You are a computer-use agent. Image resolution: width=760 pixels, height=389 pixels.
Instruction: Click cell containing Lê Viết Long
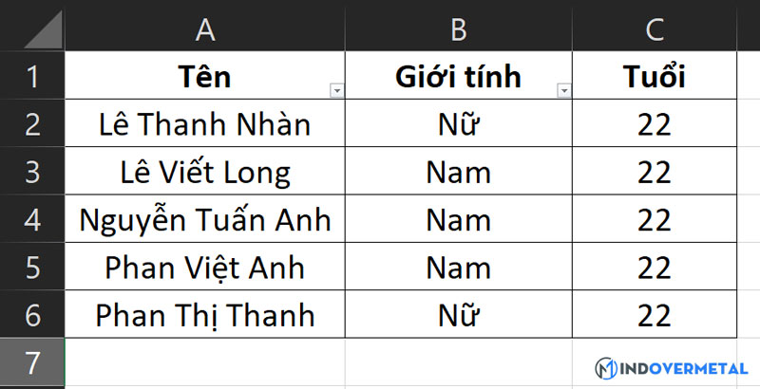(x=205, y=173)
